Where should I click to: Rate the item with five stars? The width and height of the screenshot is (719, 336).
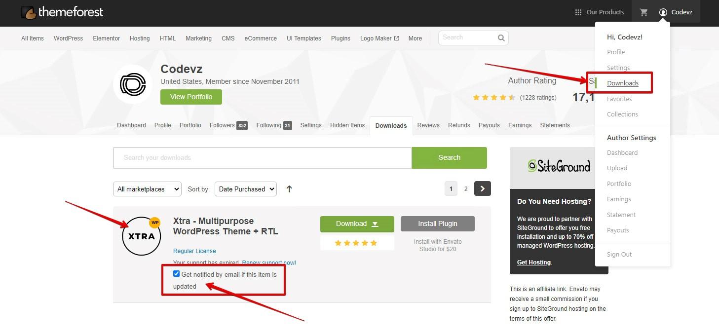coord(374,243)
